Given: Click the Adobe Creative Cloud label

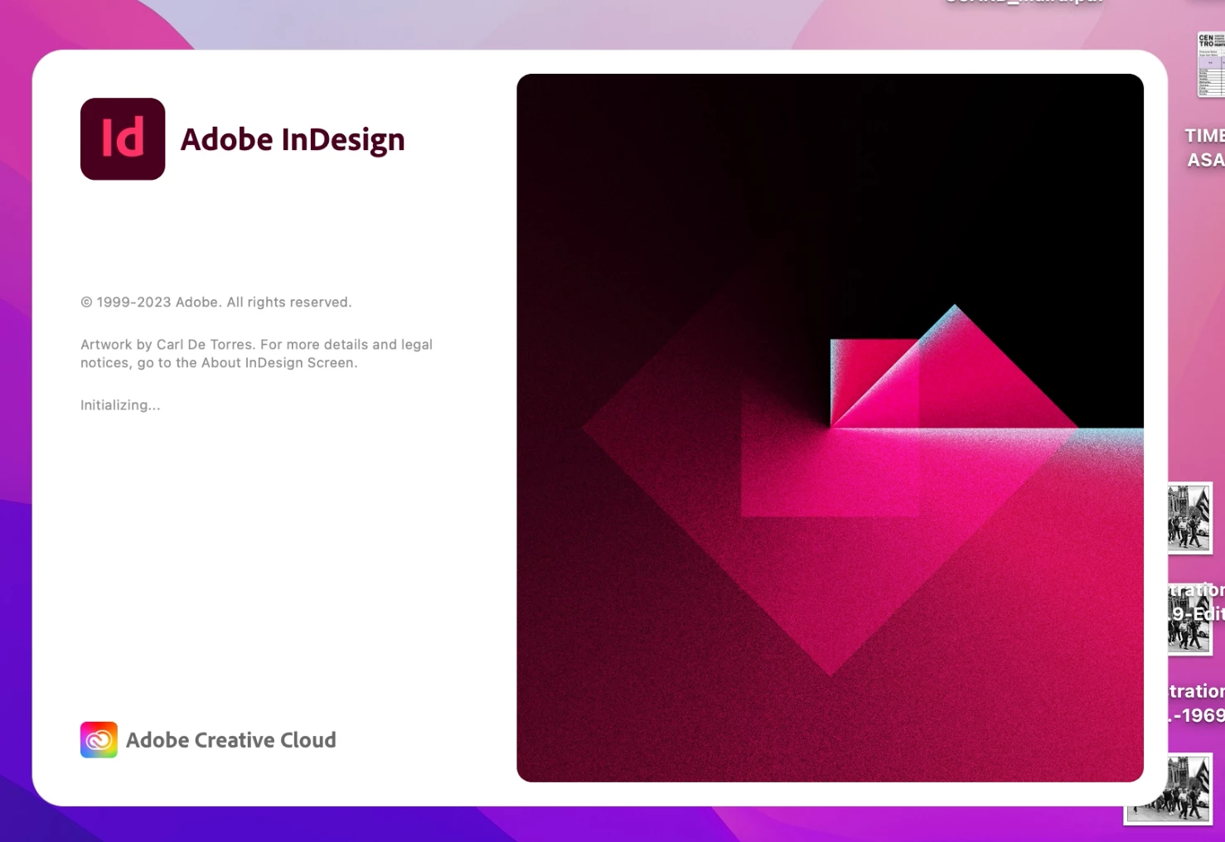Looking at the screenshot, I should click(231, 740).
